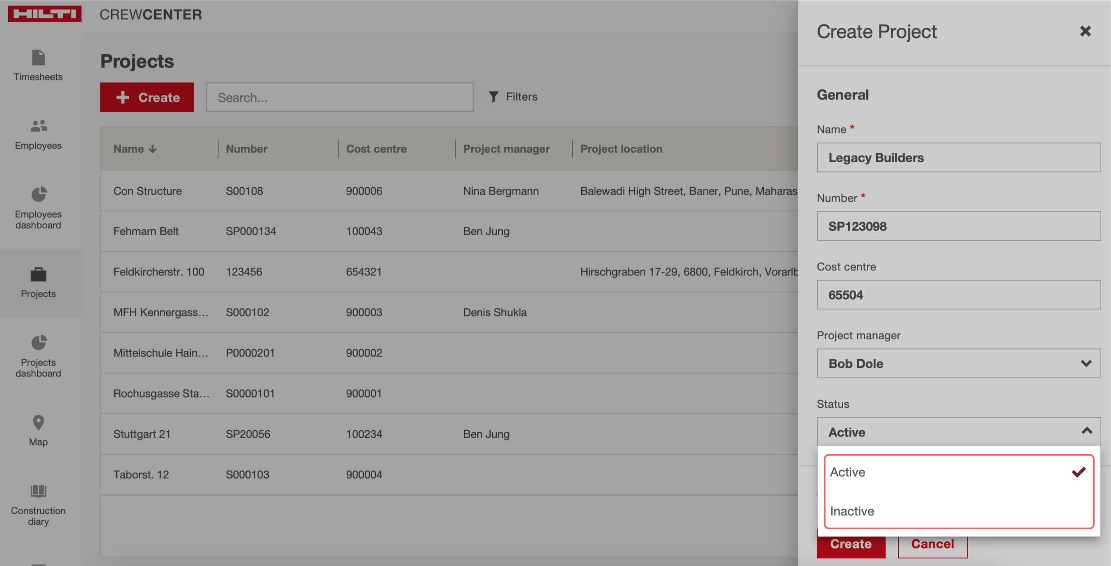Screen dimensions: 1111x566
Task: Click inside the project Name field
Action: [x=958, y=158]
